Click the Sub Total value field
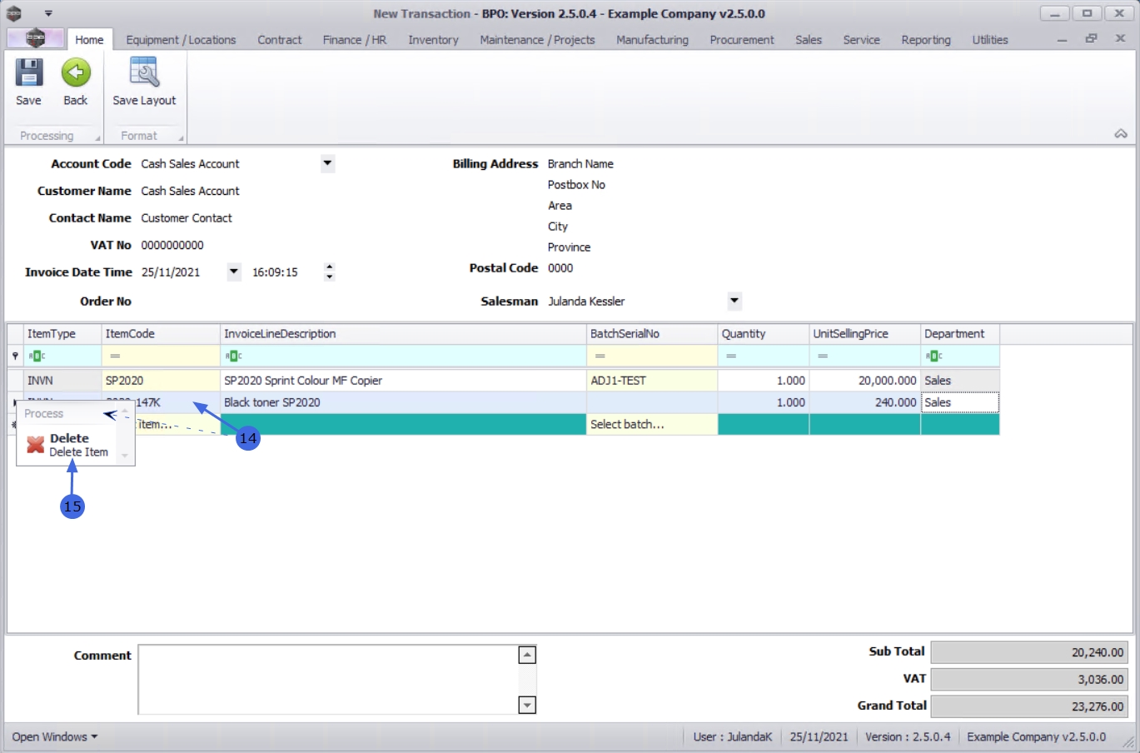1140x753 pixels. (x=1028, y=652)
